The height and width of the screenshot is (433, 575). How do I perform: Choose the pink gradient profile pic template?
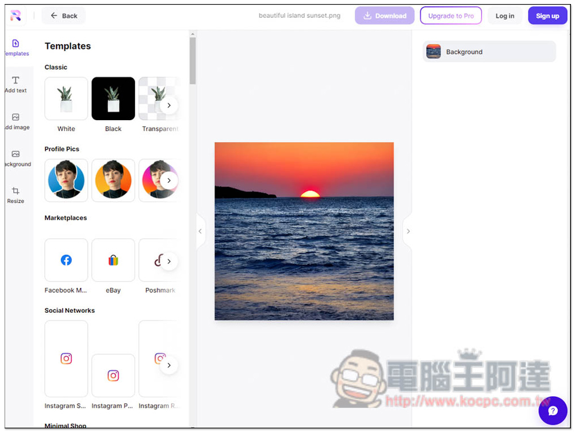[x=151, y=181]
